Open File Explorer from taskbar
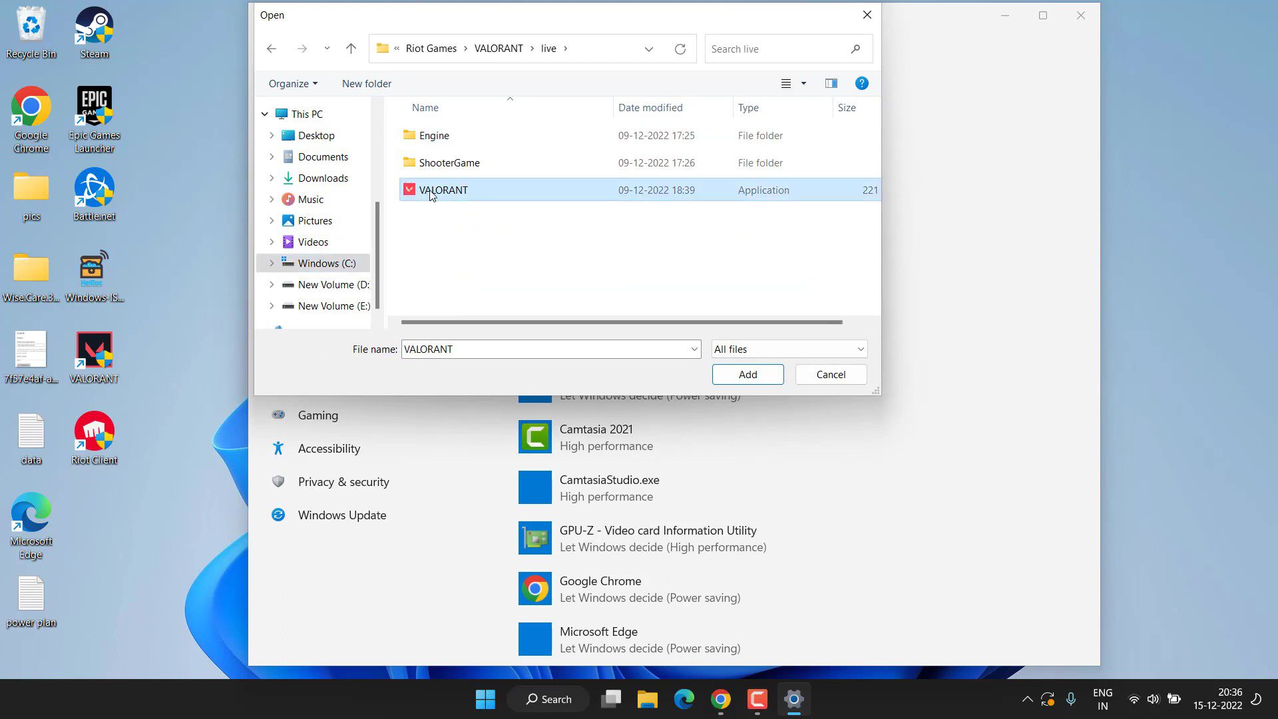This screenshot has height=719, width=1278. tap(647, 699)
